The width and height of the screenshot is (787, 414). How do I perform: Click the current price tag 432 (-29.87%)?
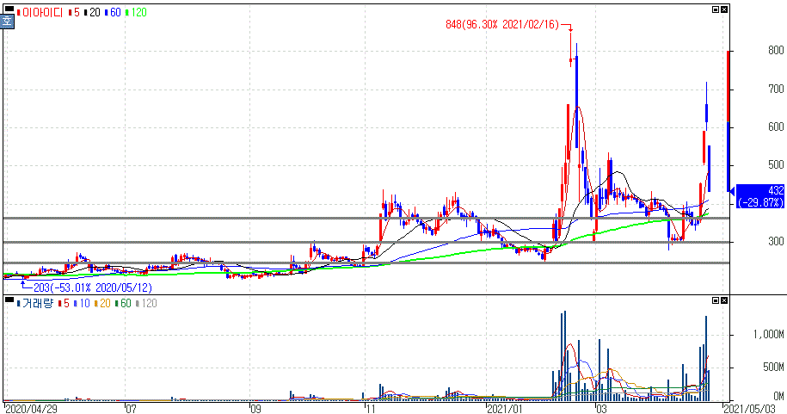pos(759,196)
